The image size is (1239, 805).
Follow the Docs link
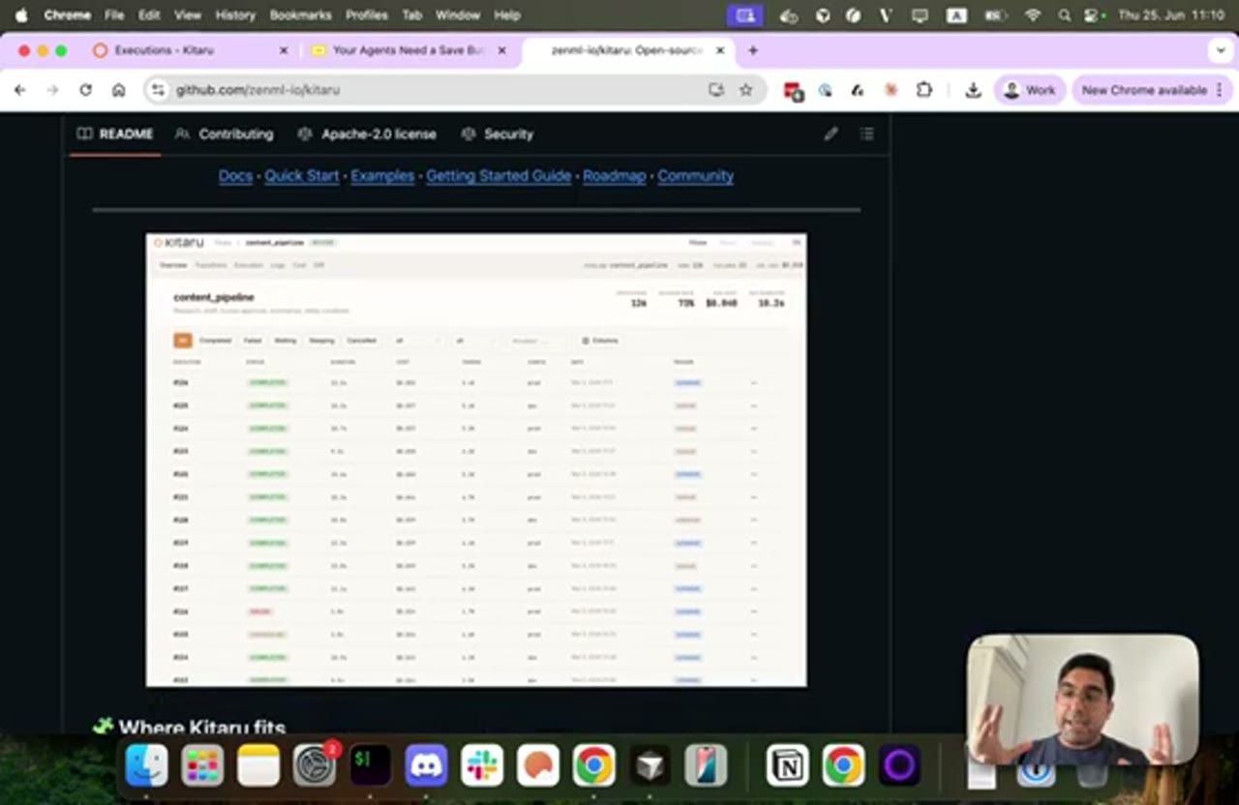235,176
